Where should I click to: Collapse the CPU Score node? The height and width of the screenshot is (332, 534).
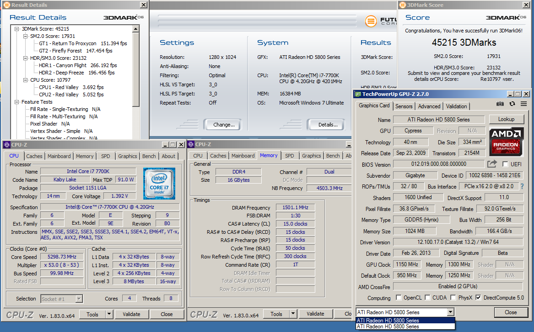tap(25, 80)
